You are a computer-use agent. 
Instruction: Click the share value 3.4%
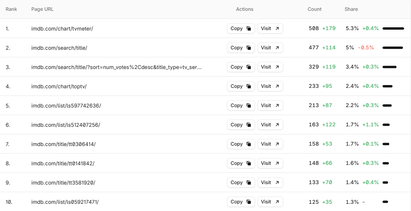[352, 67]
